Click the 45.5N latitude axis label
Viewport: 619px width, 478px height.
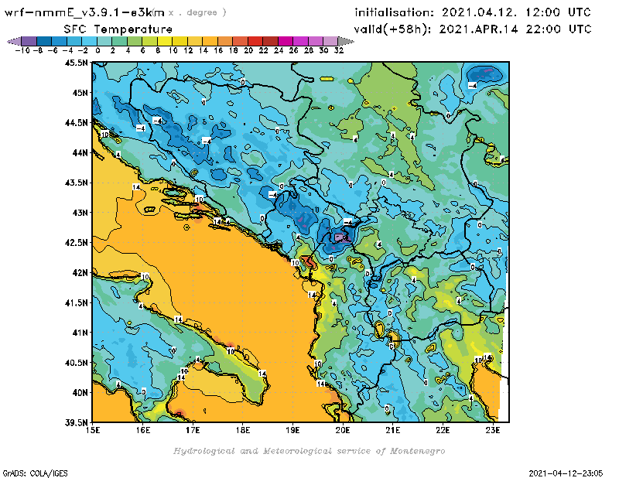(75, 63)
